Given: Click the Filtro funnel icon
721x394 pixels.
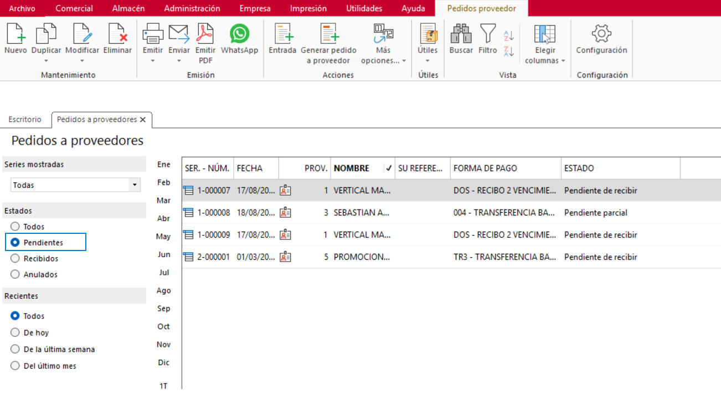Looking at the screenshot, I should coord(487,34).
